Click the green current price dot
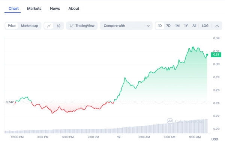Viewport: 225px width, 145px height. coord(207,55)
